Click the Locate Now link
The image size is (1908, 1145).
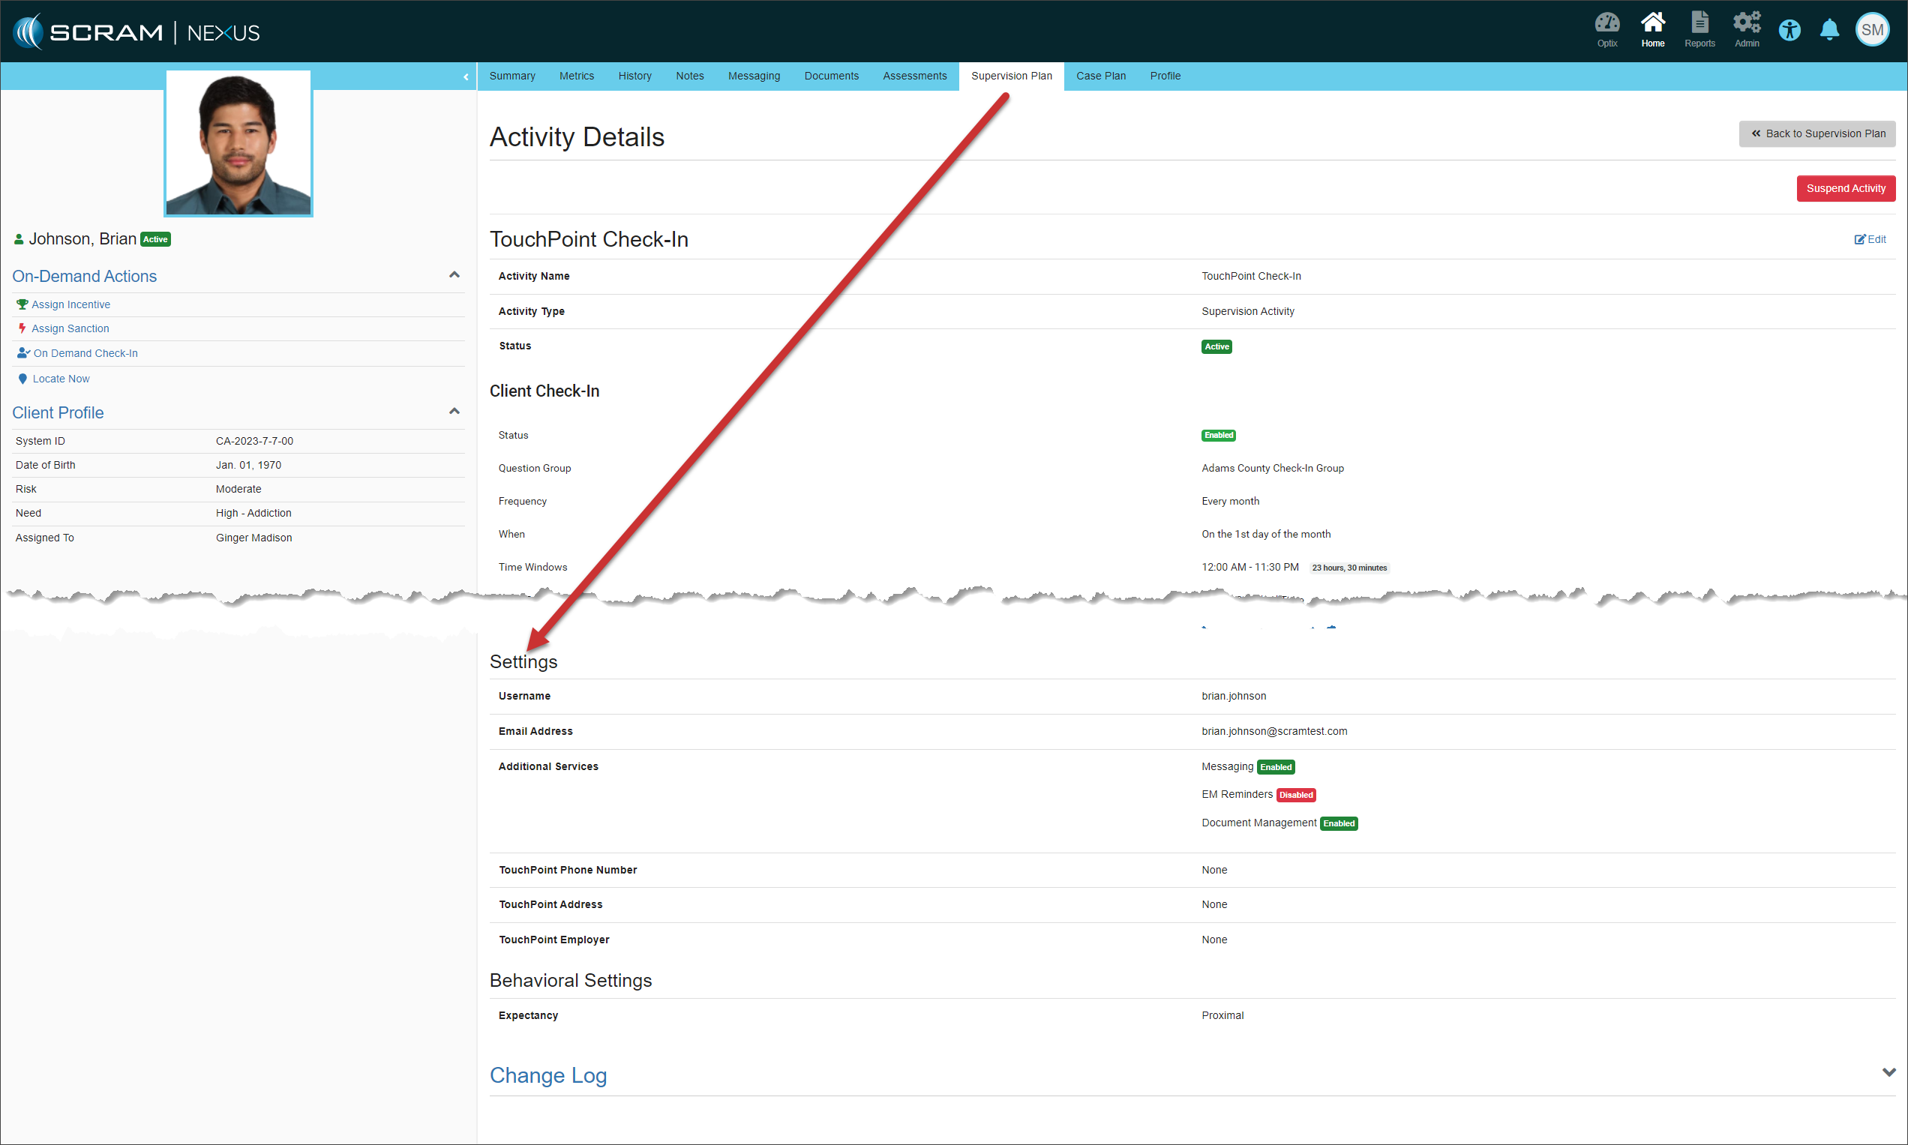[x=61, y=379]
